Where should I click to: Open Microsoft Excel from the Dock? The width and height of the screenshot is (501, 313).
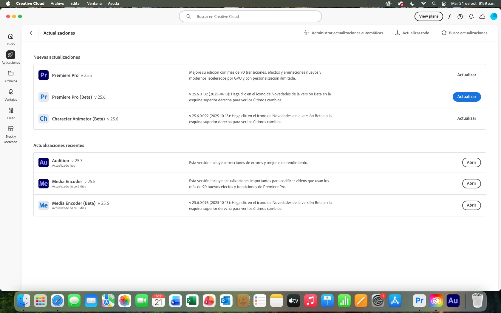[192, 301]
